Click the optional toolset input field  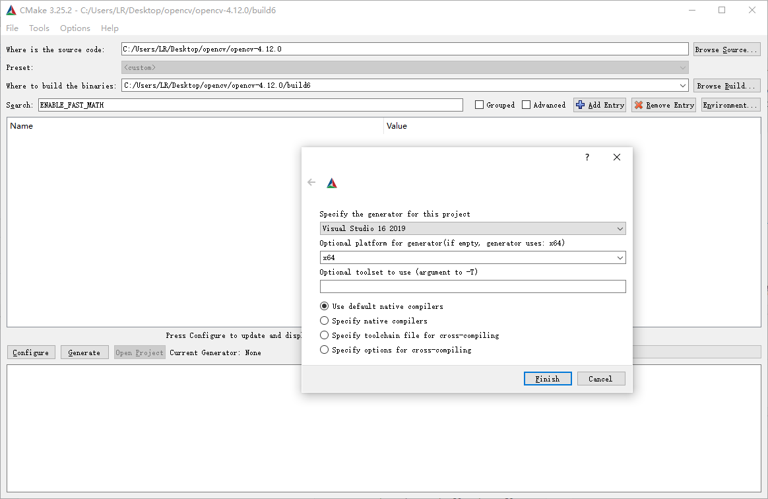472,286
